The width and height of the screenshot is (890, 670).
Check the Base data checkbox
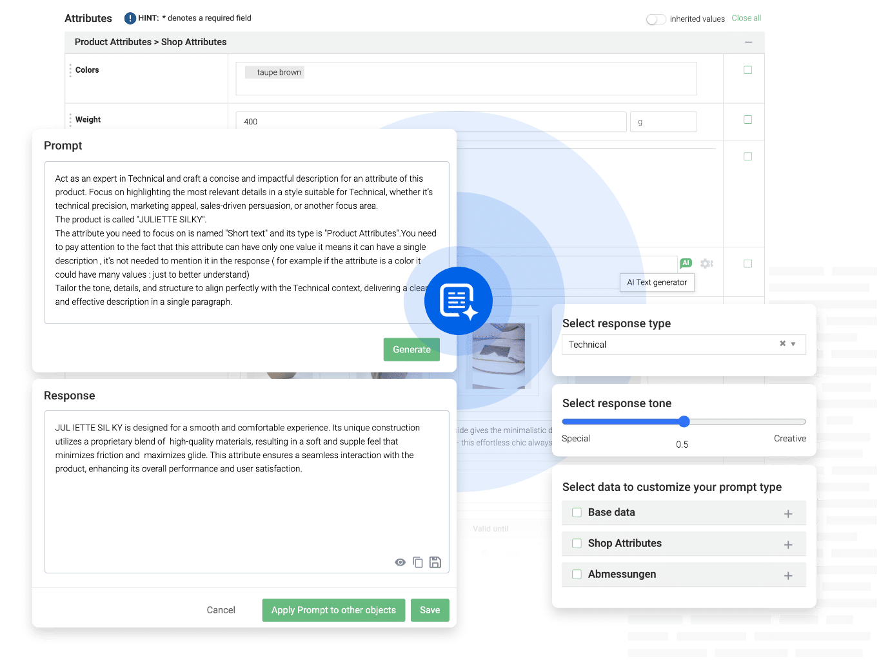(x=577, y=512)
